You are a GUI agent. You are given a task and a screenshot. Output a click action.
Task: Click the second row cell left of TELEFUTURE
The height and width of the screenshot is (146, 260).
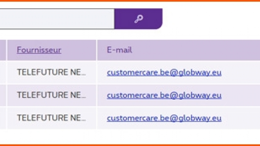tap(3, 95)
